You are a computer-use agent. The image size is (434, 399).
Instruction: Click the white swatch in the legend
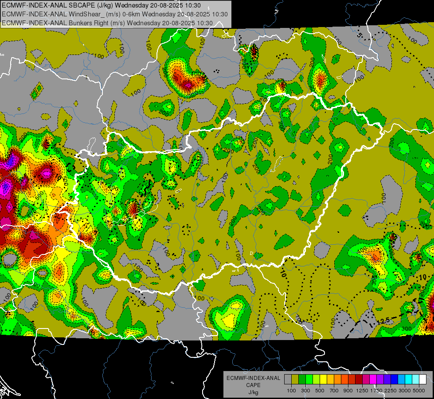(422, 379)
